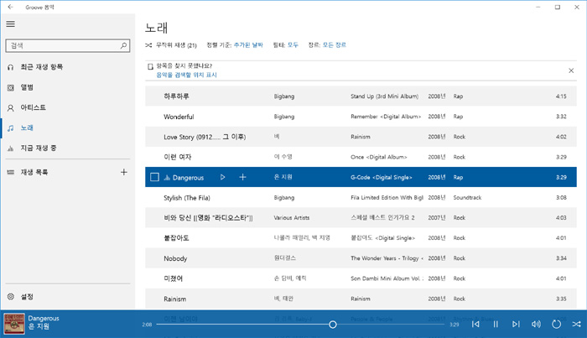Add Dangerous to playlist via plus icon
This screenshot has width=587, height=338.
pyautogui.click(x=242, y=177)
